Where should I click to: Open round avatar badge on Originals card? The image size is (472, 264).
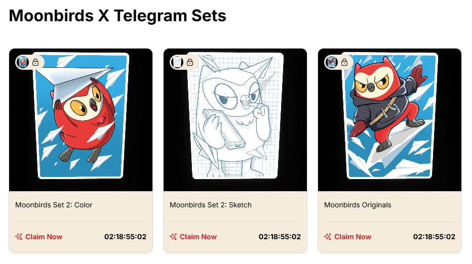coord(332,62)
